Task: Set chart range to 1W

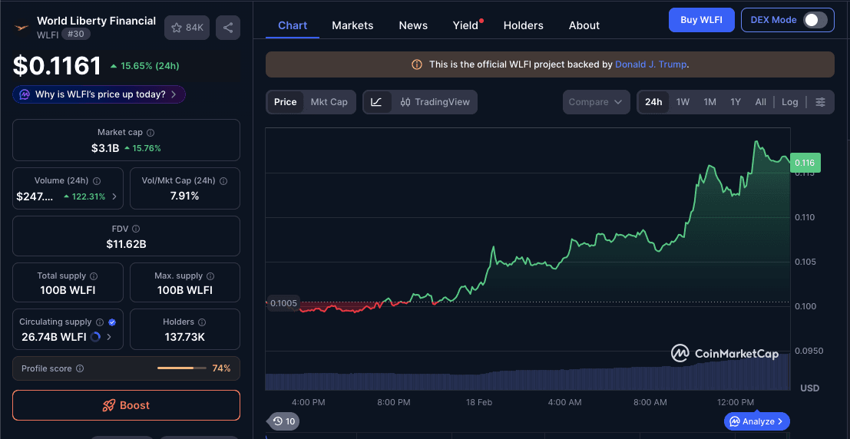Action: (683, 102)
